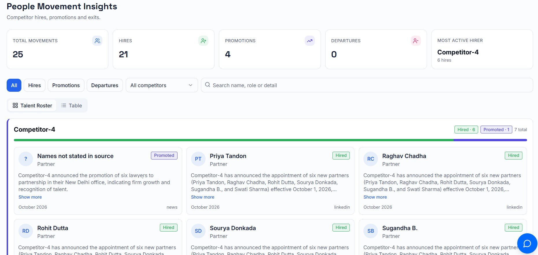Click the SB avatar of Sugandha B.

tap(371, 231)
